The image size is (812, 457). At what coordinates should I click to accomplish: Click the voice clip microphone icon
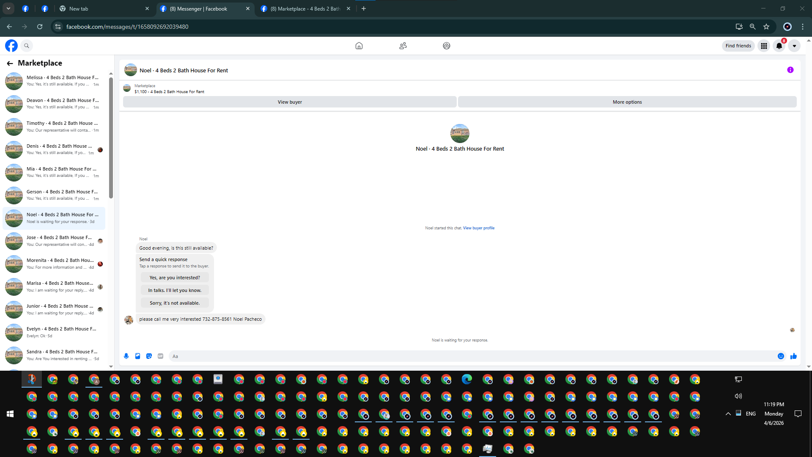pos(126,356)
